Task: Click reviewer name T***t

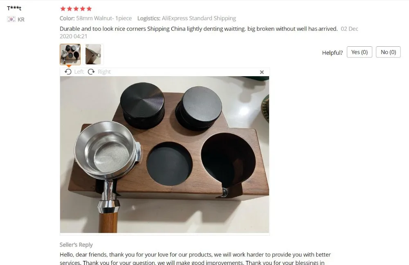Action: point(14,8)
